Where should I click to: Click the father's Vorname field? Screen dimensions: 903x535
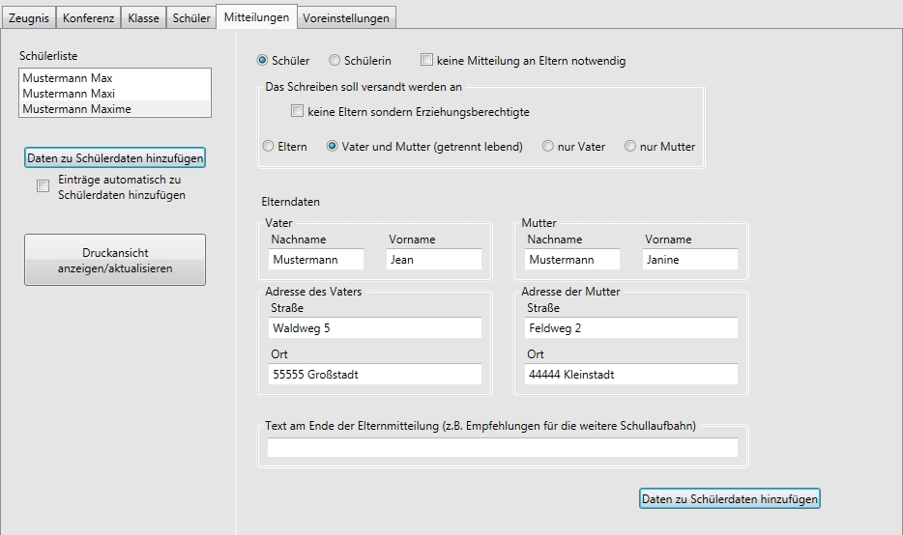click(432, 260)
